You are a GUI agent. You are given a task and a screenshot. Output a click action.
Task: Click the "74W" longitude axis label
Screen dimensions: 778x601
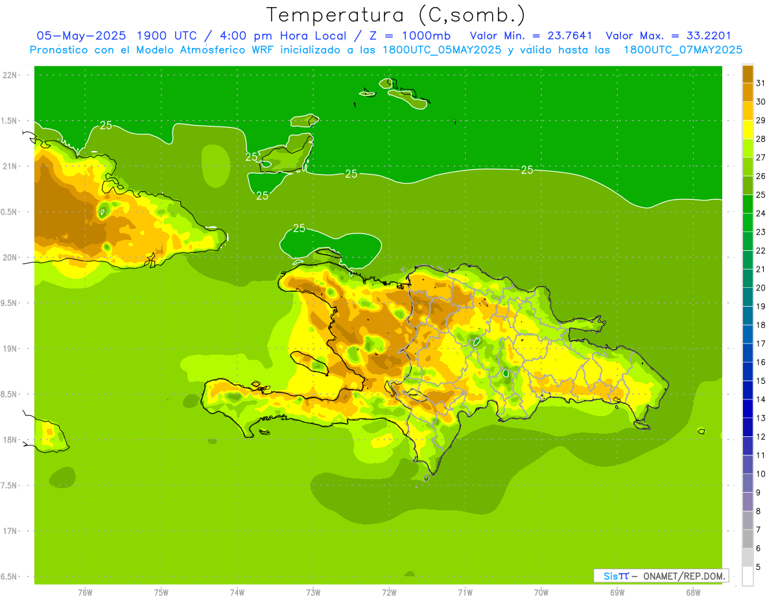(237, 593)
